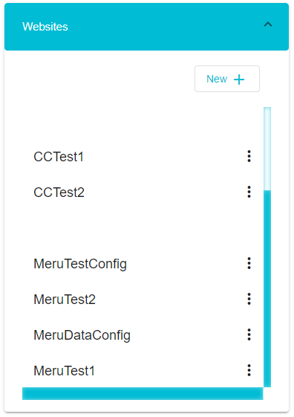Choose the MeruDataConfig website entry

(x=82, y=335)
